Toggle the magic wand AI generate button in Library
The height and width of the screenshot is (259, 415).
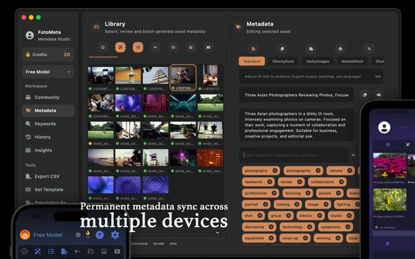click(120, 47)
